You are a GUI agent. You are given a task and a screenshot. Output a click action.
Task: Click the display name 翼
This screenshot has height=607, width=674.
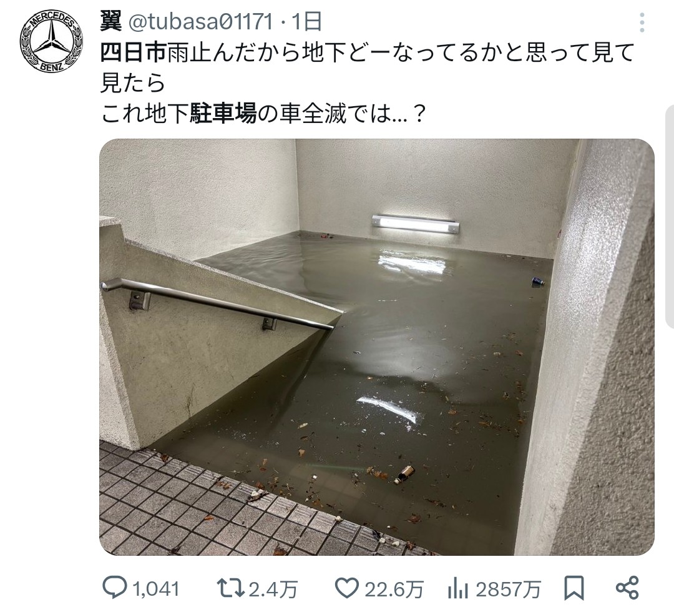click(110, 21)
